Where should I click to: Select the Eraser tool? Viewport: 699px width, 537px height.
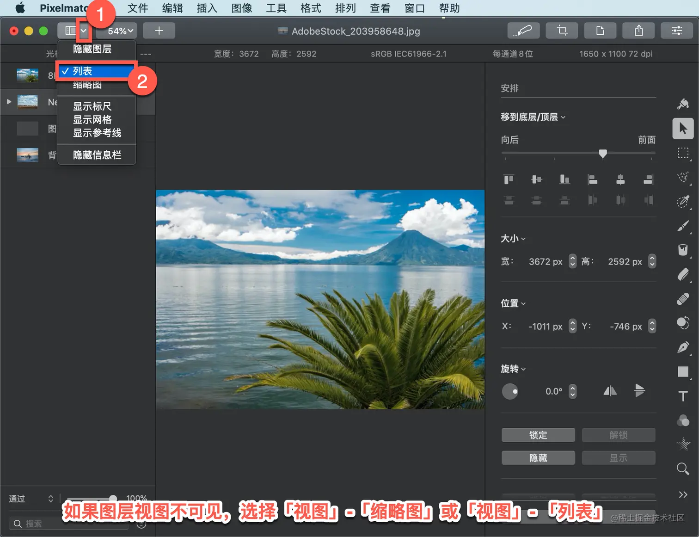click(x=683, y=274)
